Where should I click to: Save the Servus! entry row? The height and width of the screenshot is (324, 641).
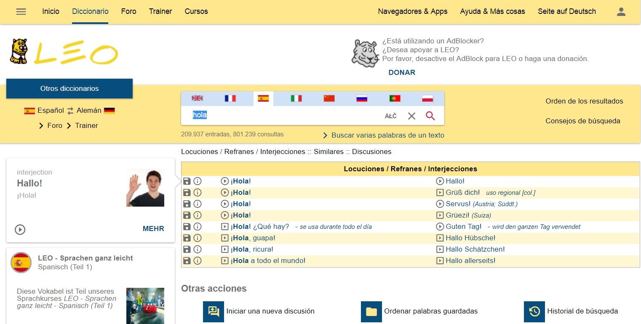click(x=187, y=204)
